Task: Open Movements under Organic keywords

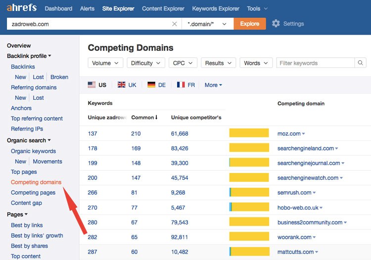Action: [x=47, y=162]
